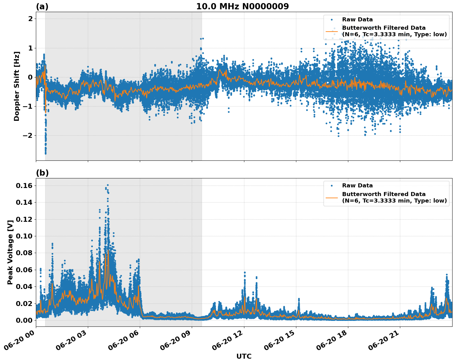Viewport: 455px width, 363px height.
Task: Click the 0.16 V peak voltage spike
Action: [x=107, y=185]
